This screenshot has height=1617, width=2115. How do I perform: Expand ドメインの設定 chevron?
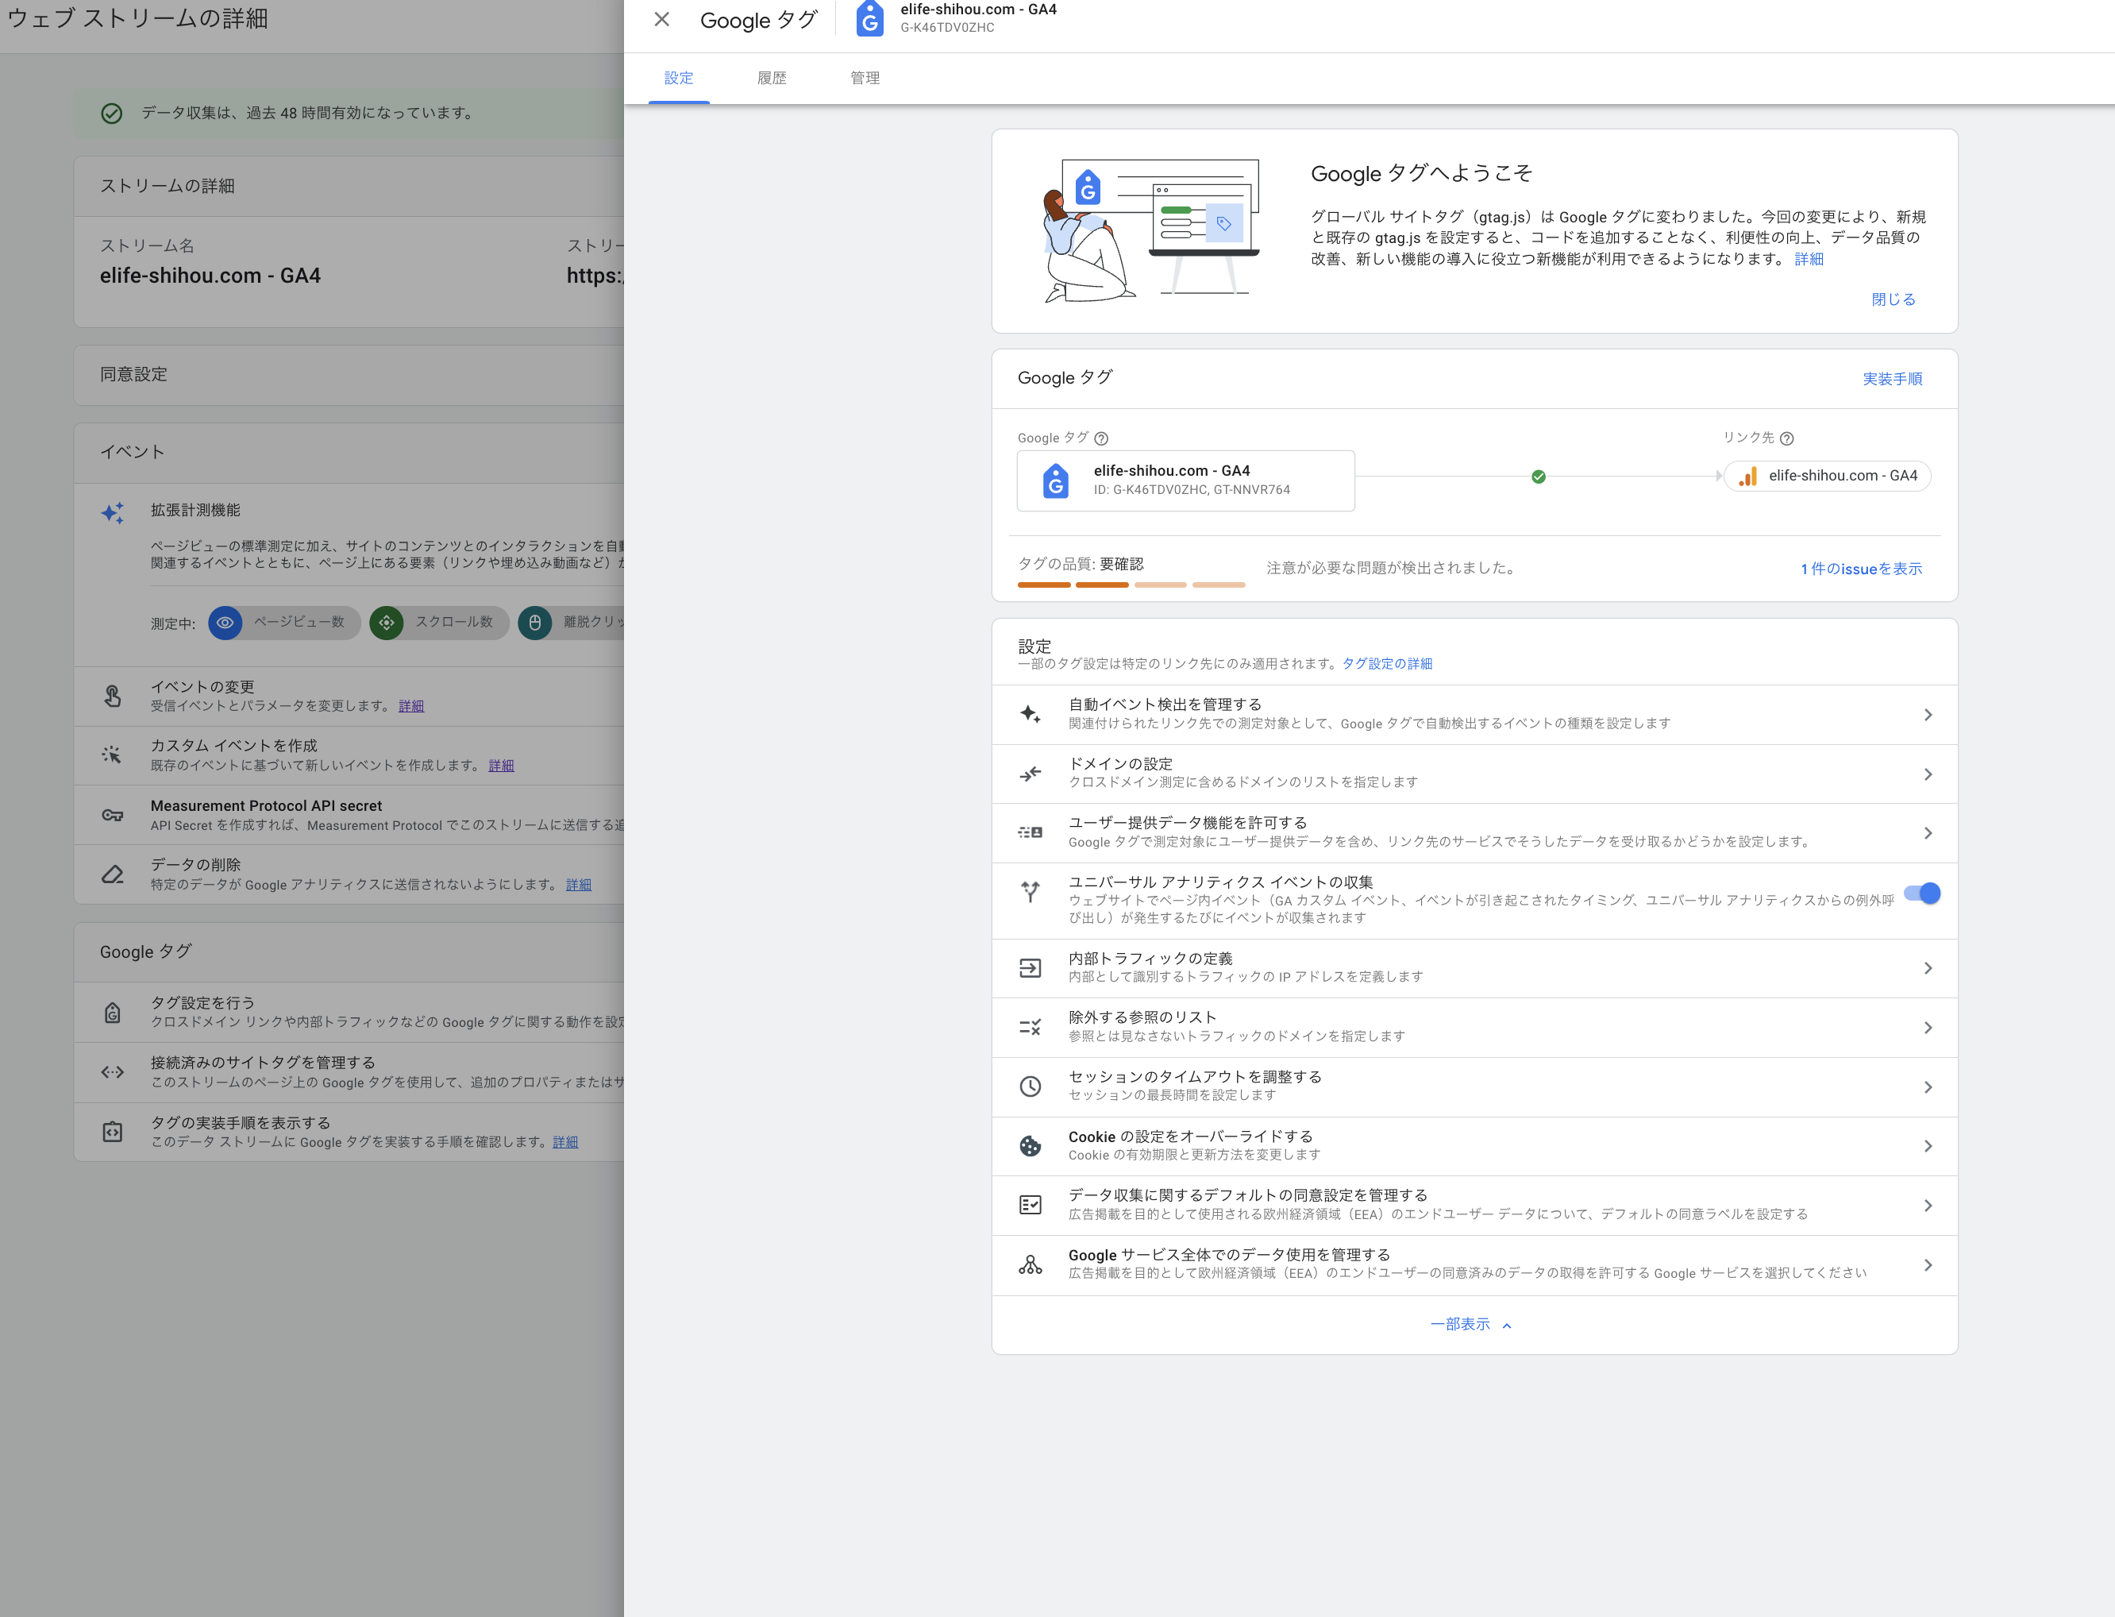[1928, 774]
